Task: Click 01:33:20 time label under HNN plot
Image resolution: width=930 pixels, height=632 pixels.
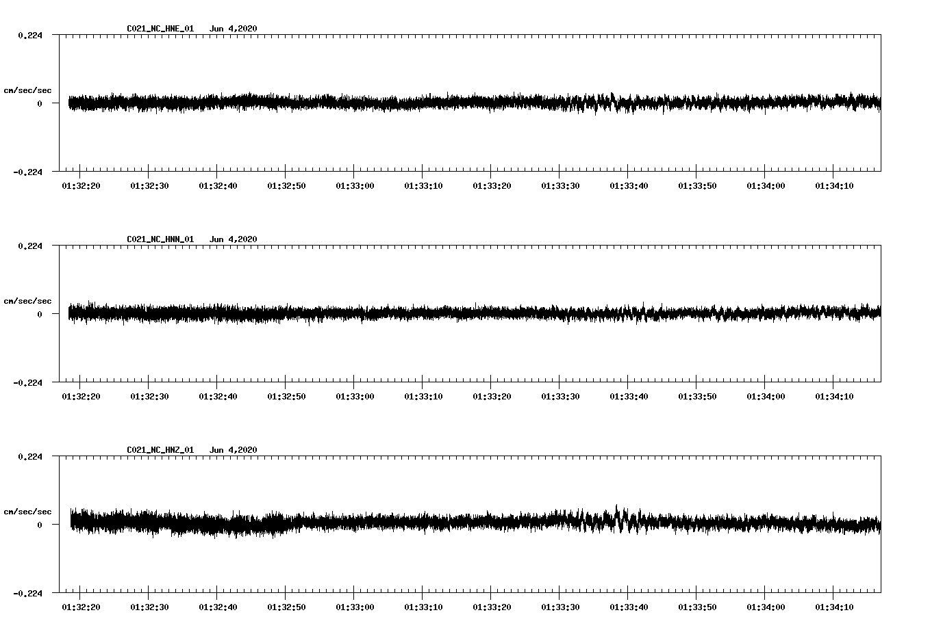Action: (x=492, y=397)
